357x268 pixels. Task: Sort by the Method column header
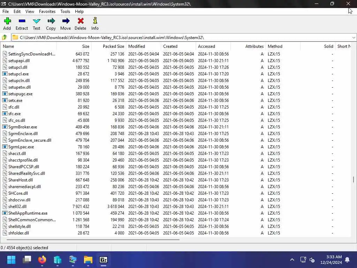pos(283,46)
